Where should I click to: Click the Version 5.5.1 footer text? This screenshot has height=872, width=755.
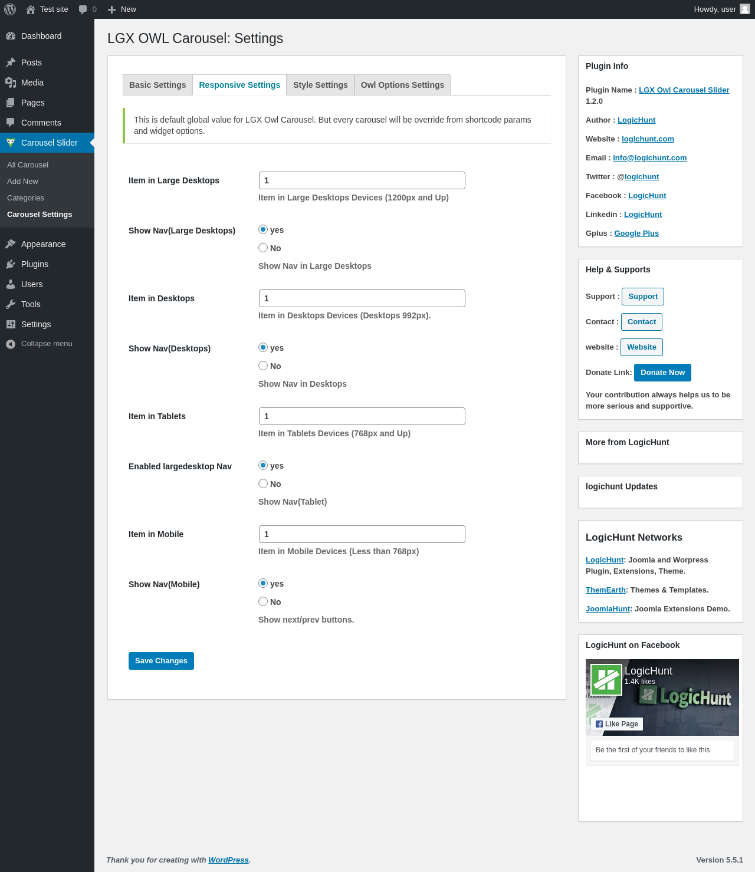pos(720,860)
